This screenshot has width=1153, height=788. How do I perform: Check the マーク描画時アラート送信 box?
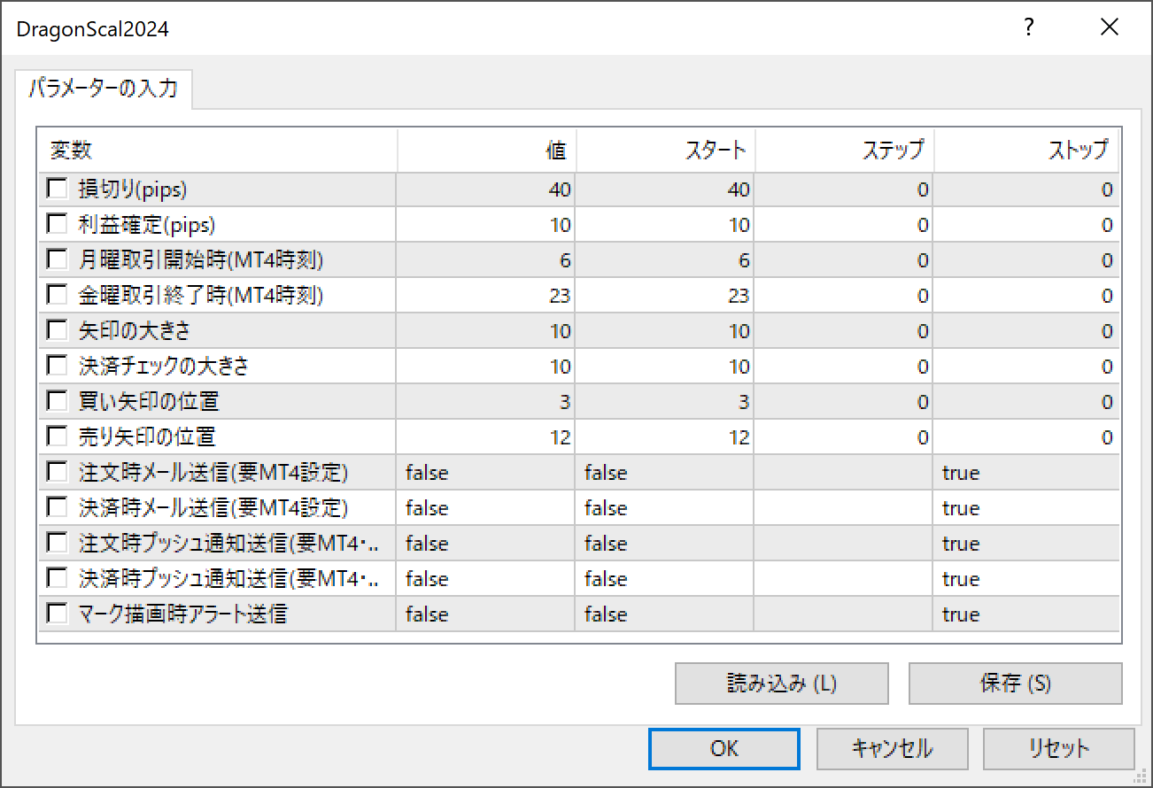click(58, 614)
